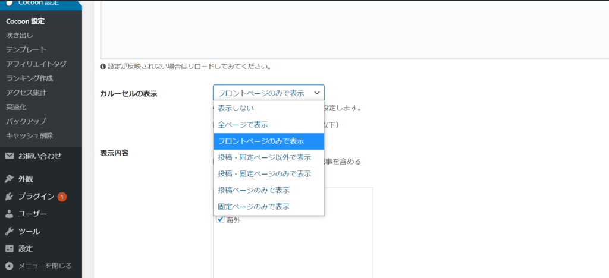Open Cocoon 設定 submenu item
Viewport: 609px width, 278px height.
tap(25, 21)
